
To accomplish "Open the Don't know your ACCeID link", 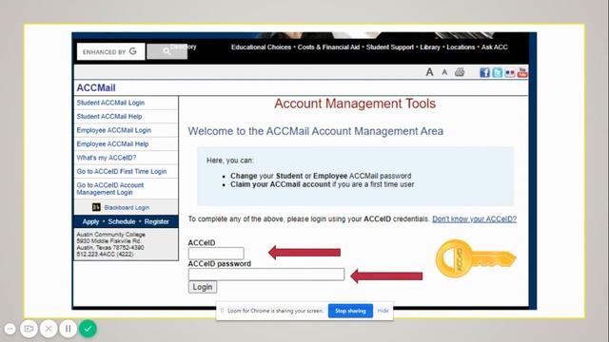I will pos(474,219).
